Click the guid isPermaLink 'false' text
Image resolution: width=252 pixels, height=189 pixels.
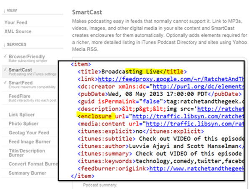[x=151, y=101]
